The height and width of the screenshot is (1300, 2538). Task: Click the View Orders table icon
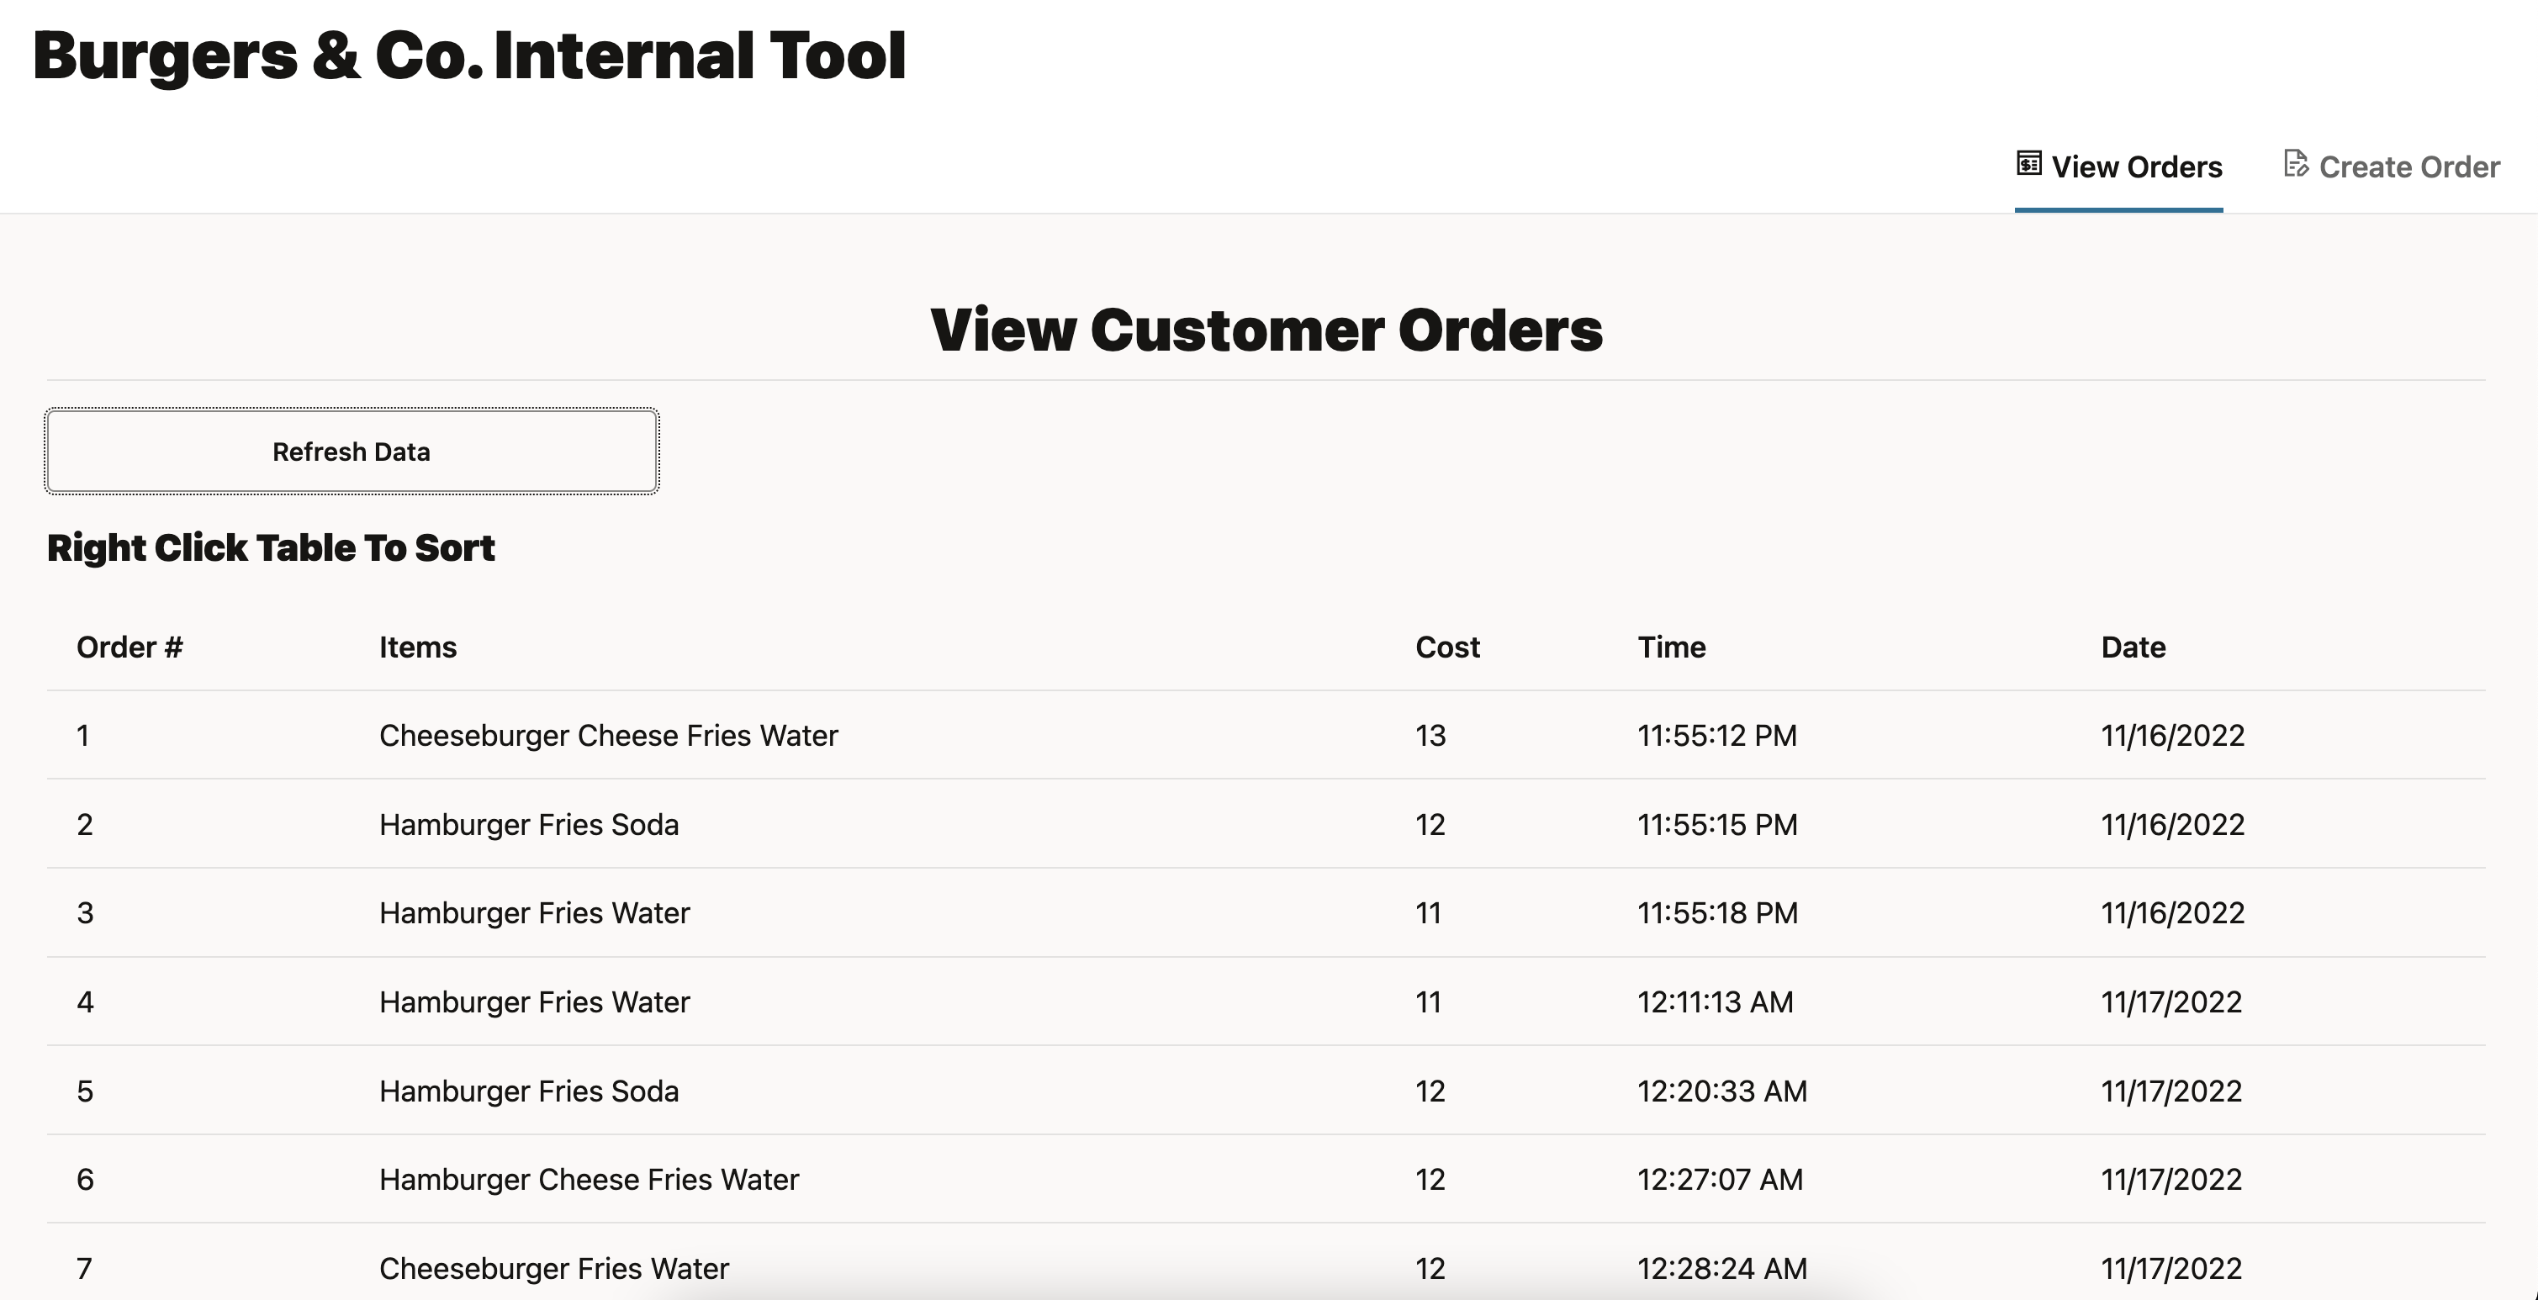(x=2028, y=163)
